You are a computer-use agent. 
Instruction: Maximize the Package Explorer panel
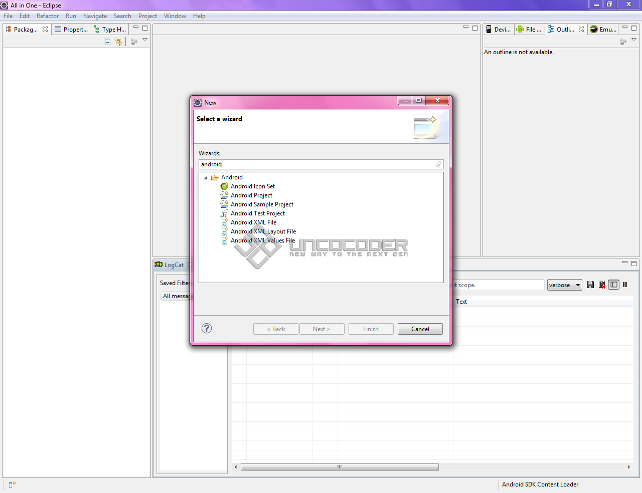coord(145,28)
